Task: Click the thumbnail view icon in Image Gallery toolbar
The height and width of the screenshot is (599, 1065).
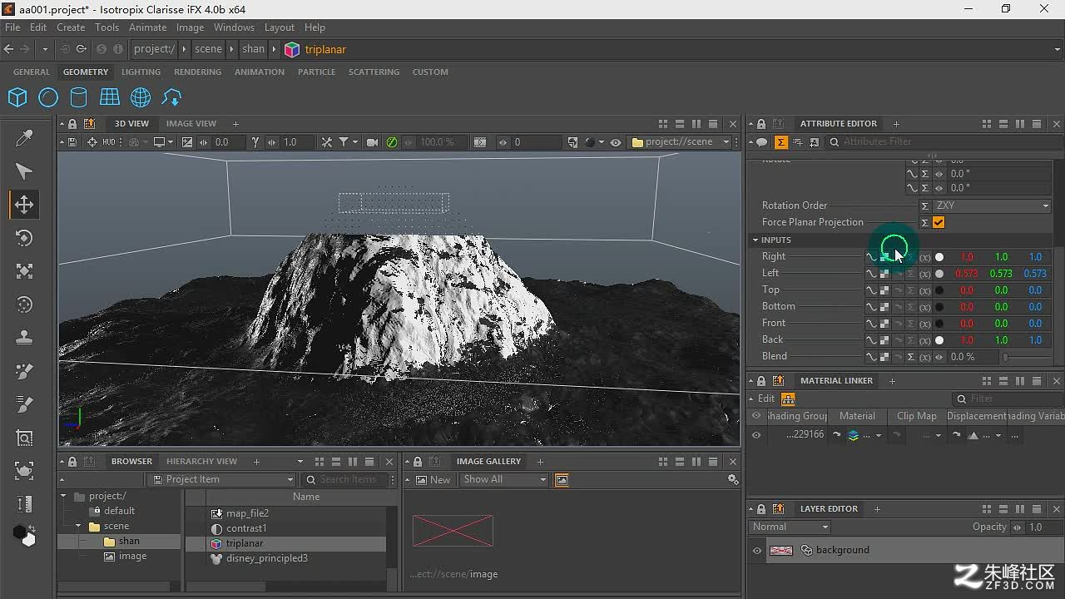Action: click(x=562, y=480)
